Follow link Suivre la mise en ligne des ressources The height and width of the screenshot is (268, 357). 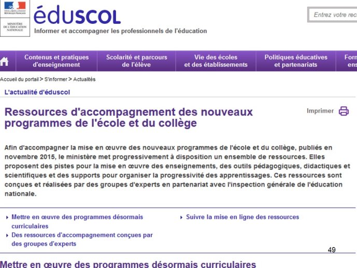[242, 217]
